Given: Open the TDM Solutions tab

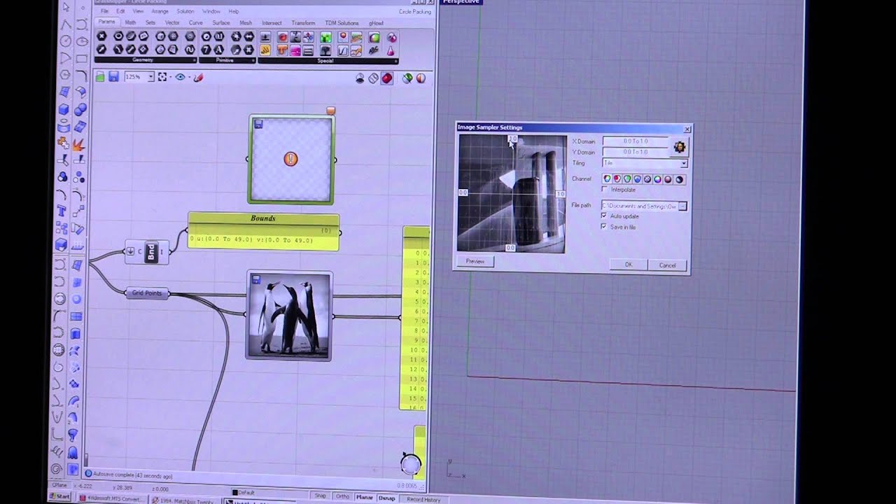Looking at the screenshot, I should pyautogui.click(x=342, y=22).
